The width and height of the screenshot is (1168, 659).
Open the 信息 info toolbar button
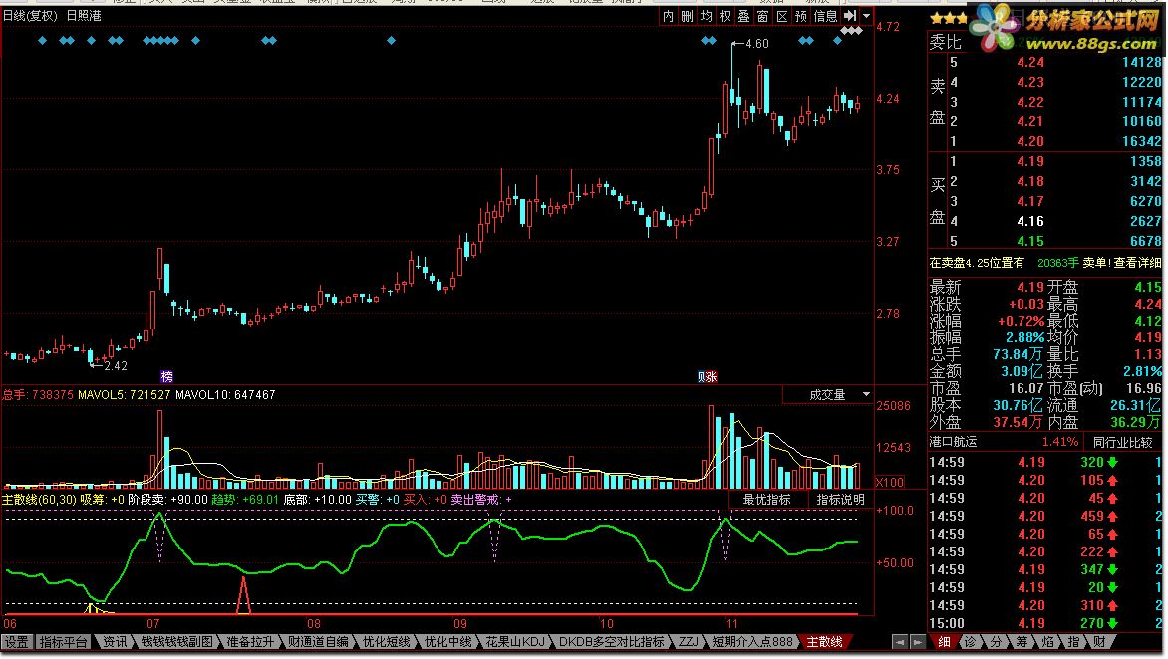(x=825, y=16)
